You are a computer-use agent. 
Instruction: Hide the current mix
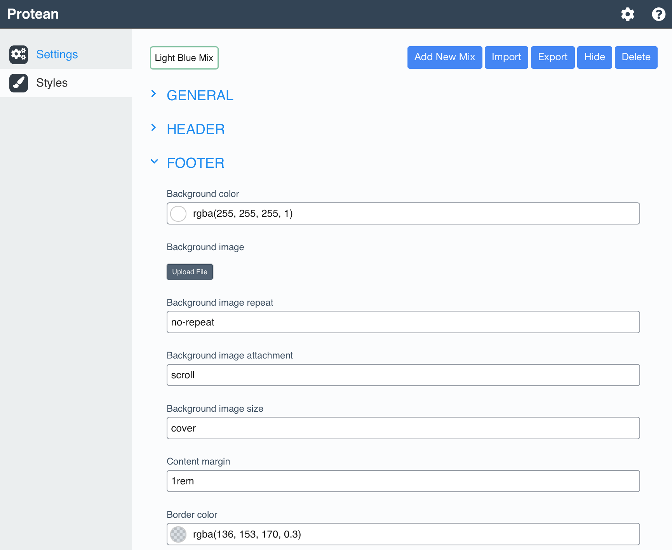tap(594, 57)
